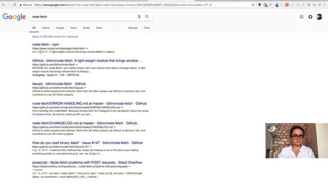The width and height of the screenshot is (328, 184).
Task: Open the orange square extension icon
Action: tap(287, 5)
